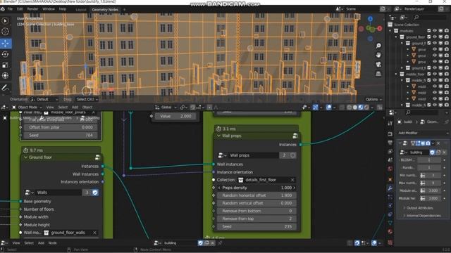This screenshot has height=253, width=451.
Task: Switch perspective/orthographic with grid gizmo
Action: click(378, 74)
